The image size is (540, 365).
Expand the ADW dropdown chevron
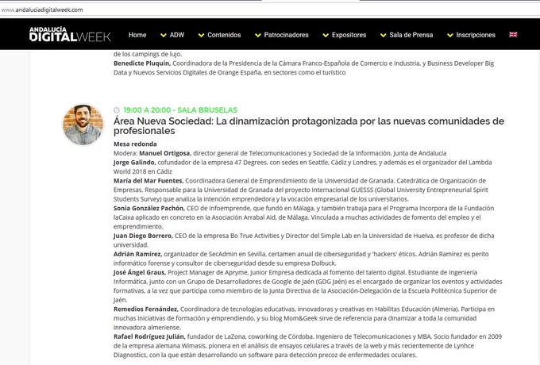tap(164, 35)
